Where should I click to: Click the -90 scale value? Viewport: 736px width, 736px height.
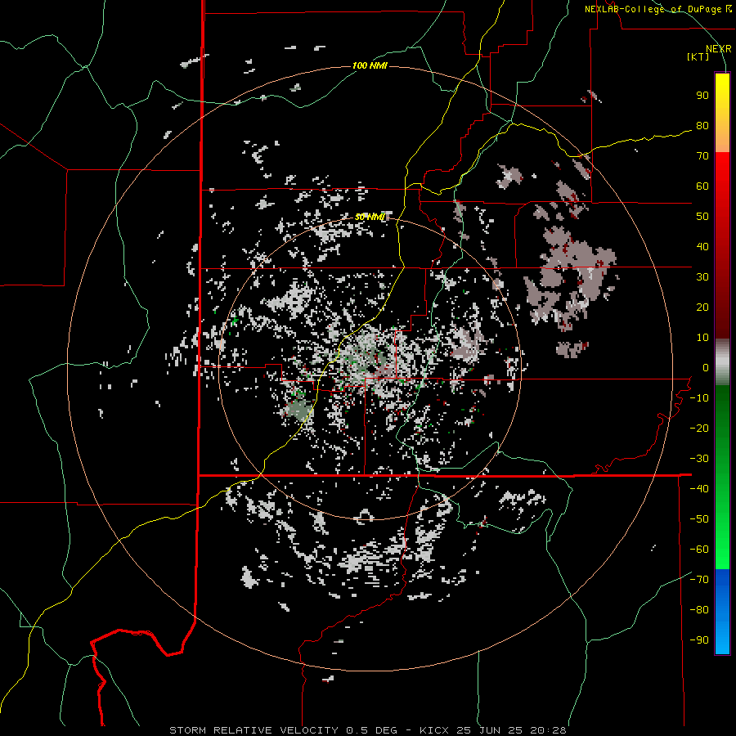[x=699, y=640]
